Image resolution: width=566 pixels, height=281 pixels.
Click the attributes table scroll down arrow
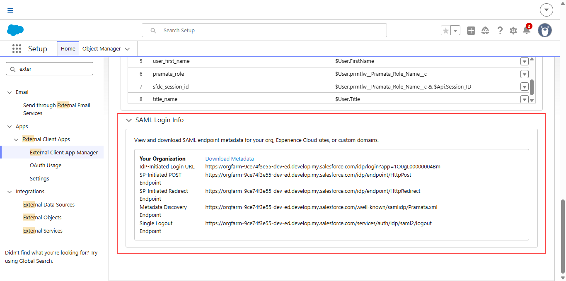click(532, 100)
